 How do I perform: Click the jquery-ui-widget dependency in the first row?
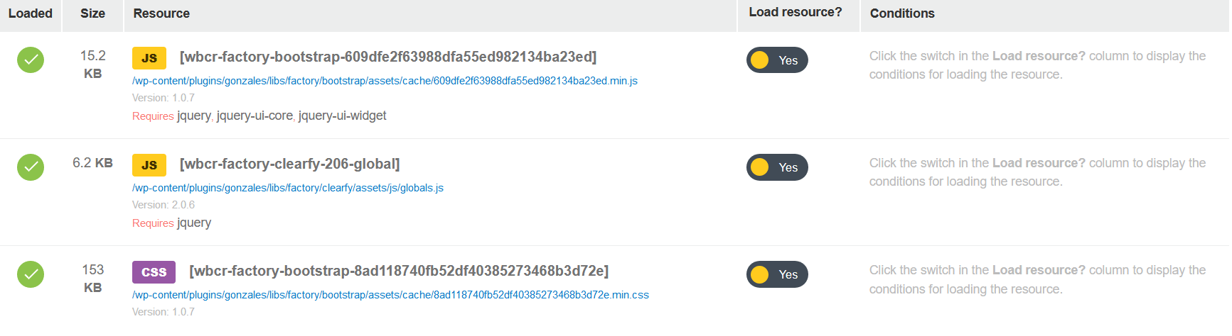[342, 116]
